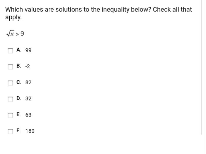Click the bold letter label D.
Image resolution: width=206 pixels, height=154 pixels.
(x=19, y=98)
